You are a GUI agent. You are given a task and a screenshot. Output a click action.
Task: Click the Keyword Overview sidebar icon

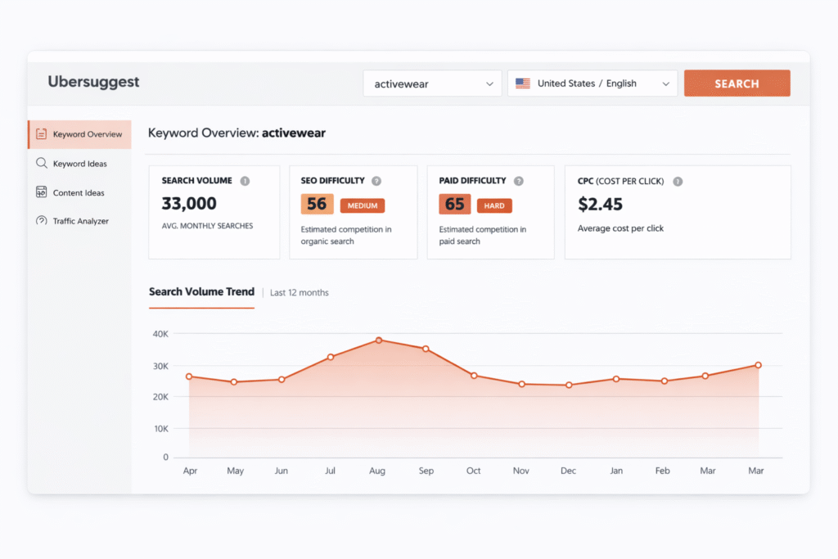[43, 134]
